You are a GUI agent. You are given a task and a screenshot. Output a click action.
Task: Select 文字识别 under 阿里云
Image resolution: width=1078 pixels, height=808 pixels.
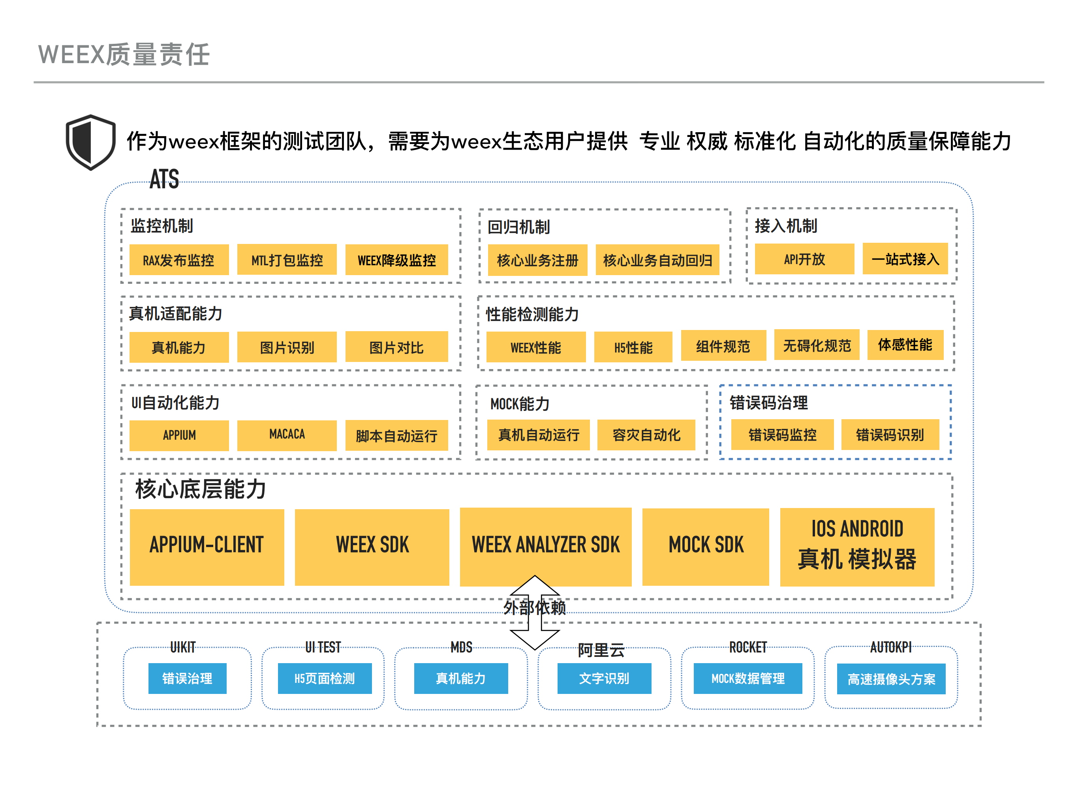604,678
